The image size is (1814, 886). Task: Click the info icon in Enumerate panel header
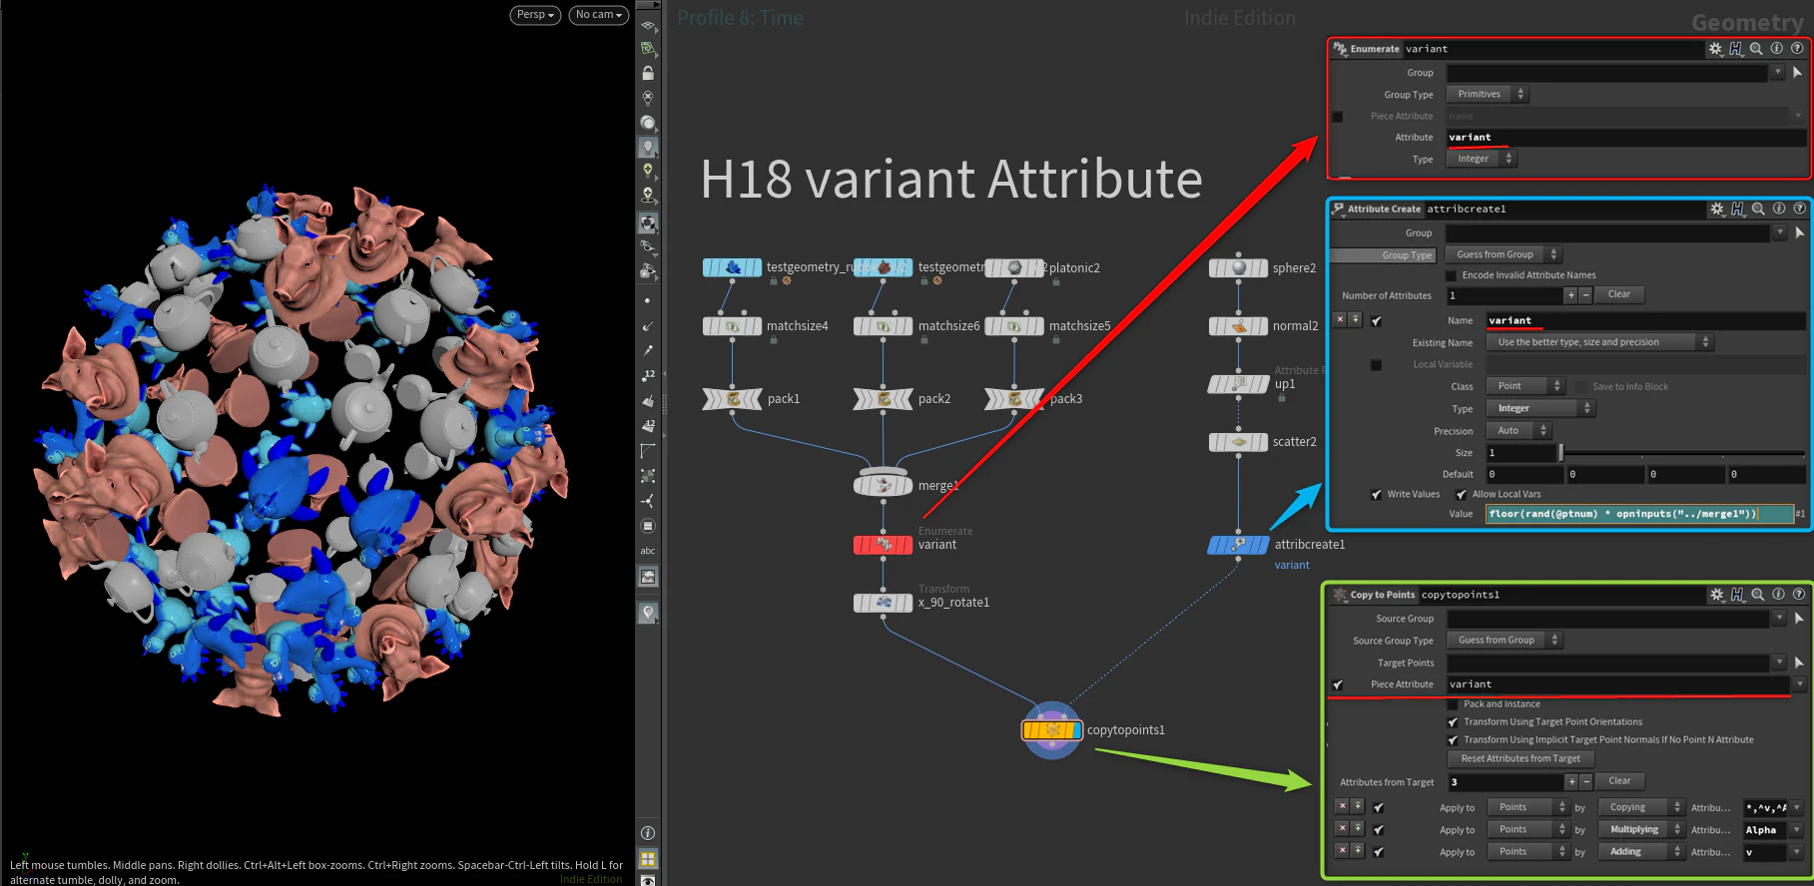click(x=1776, y=49)
